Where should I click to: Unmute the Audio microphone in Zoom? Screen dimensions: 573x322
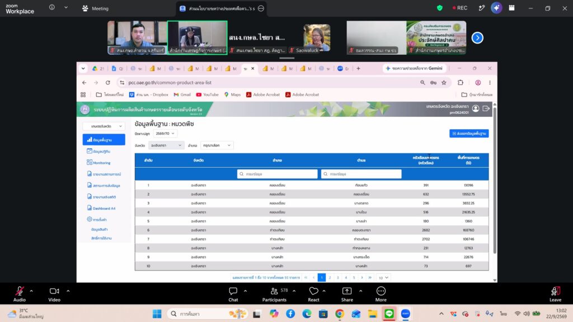[x=20, y=294]
